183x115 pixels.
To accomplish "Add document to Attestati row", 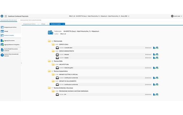I will pyautogui.click(x=154, y=54).
